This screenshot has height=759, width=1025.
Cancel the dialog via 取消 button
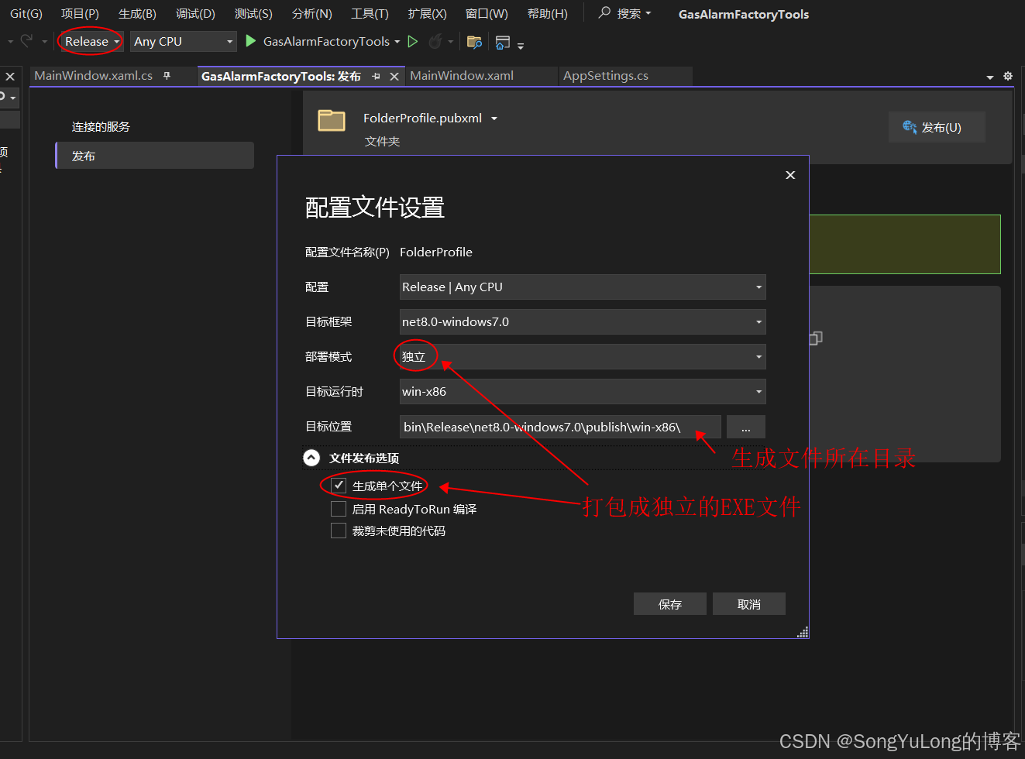click(x=748, y=603)
